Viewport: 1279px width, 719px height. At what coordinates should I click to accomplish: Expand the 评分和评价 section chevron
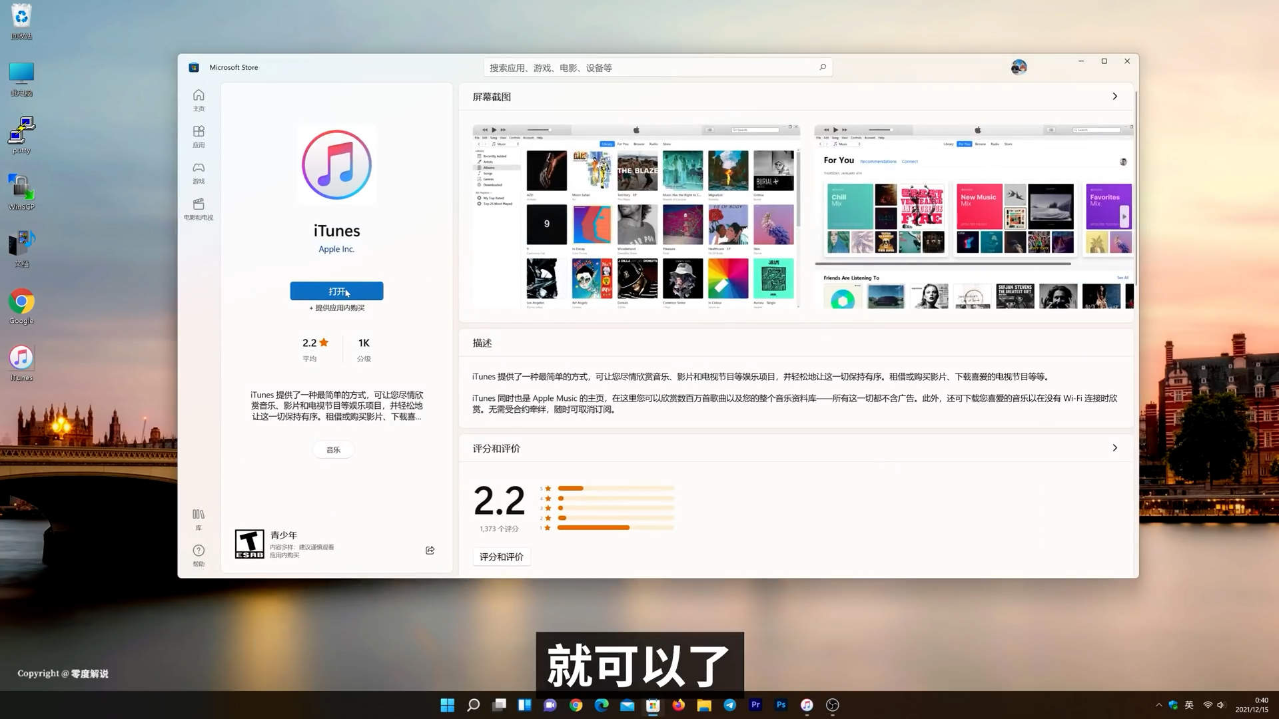[1115, 448]
